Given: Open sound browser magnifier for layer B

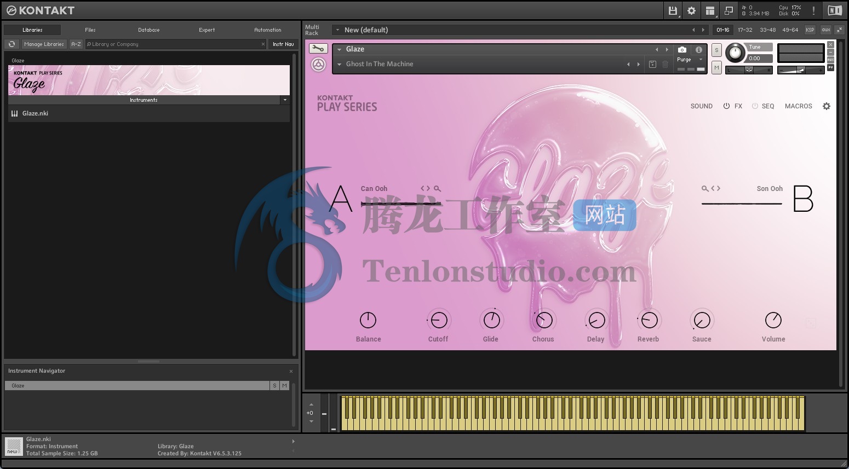Looking at the screenshot, I should click(x=705, y=188).
